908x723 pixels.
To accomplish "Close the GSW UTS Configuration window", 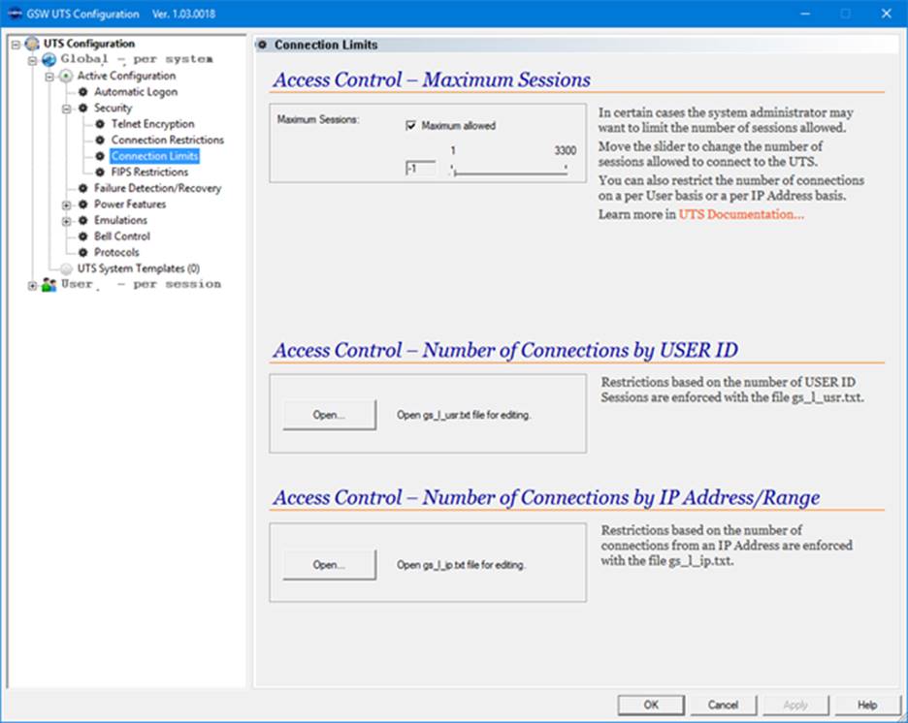I will pos(886,14).
